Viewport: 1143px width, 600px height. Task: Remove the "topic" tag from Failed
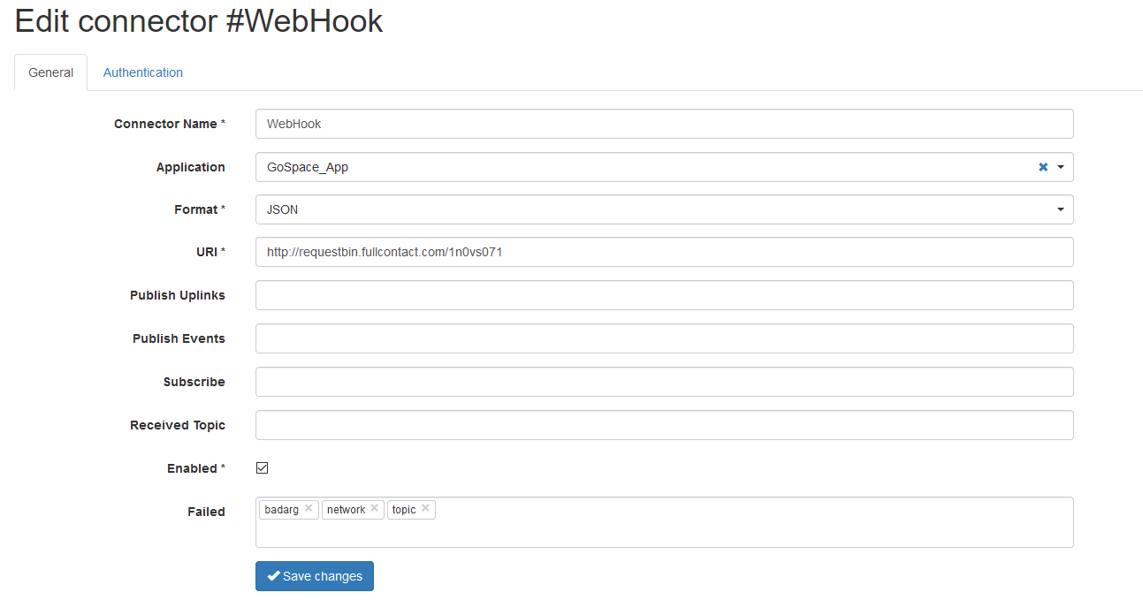424,508
